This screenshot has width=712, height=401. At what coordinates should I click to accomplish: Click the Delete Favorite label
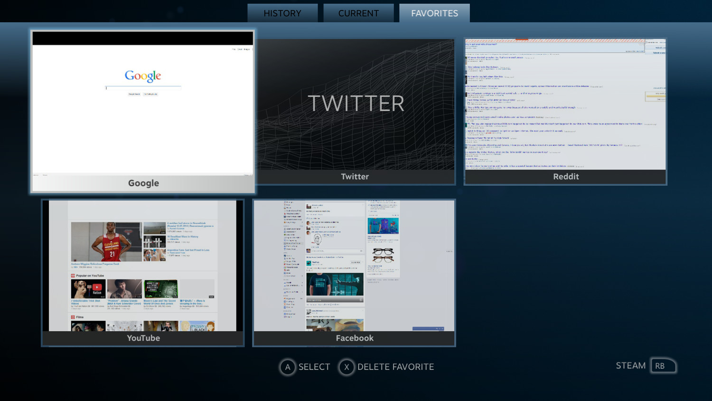coord(396,367)
